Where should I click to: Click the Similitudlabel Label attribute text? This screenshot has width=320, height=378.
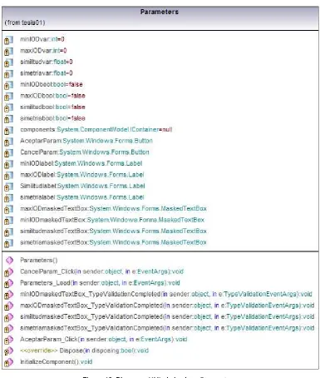pos(82,186)
